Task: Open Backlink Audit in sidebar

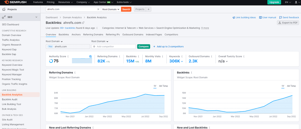Action: [10, 99]
